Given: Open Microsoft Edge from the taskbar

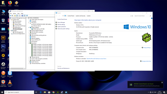Looking at the screenshot, I should [41, 92].
